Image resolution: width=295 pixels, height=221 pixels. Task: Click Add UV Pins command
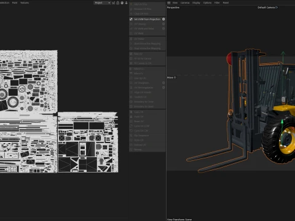(147, 4)
